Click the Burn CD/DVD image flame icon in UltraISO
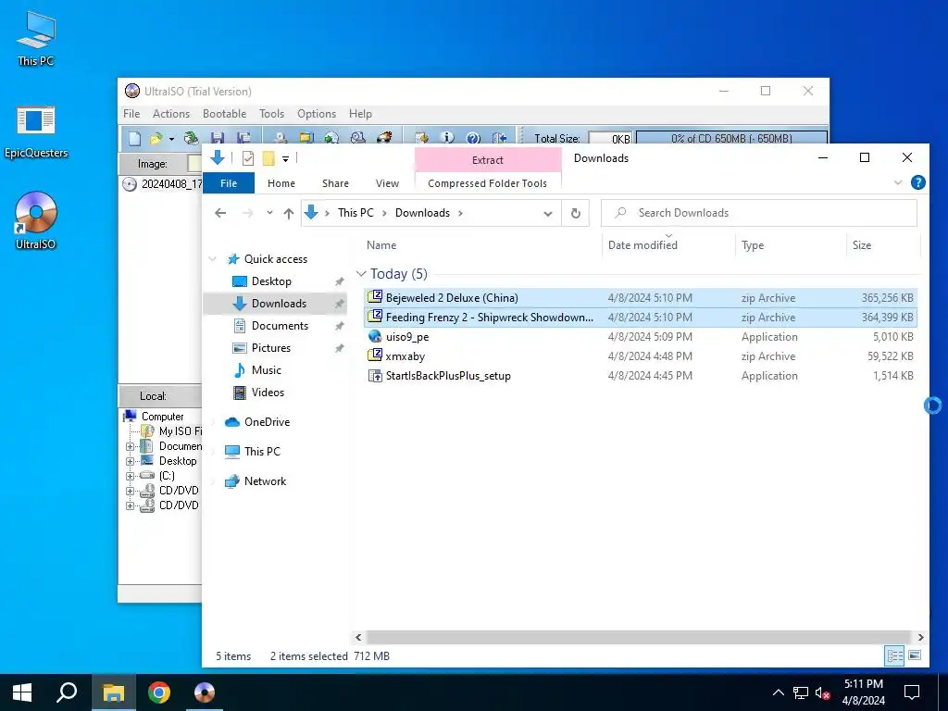Image resolution: width=948 pixels, height=711 pixels. pos(384,138)
